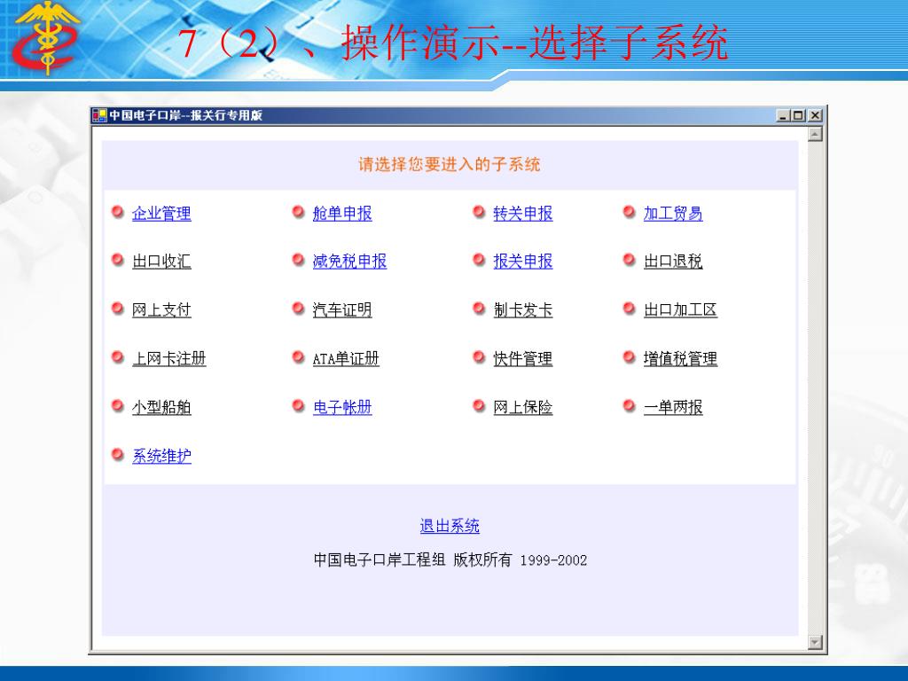Click the scrollbar up arrow
The image size is (908, 681).
coord(816,135)
